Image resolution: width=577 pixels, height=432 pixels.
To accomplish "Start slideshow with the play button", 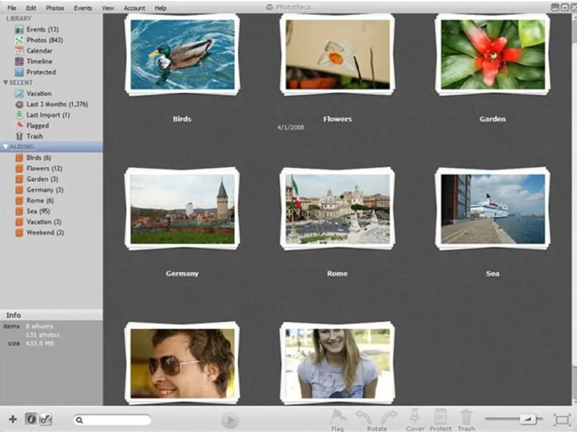I will click(x=230, y=420).
